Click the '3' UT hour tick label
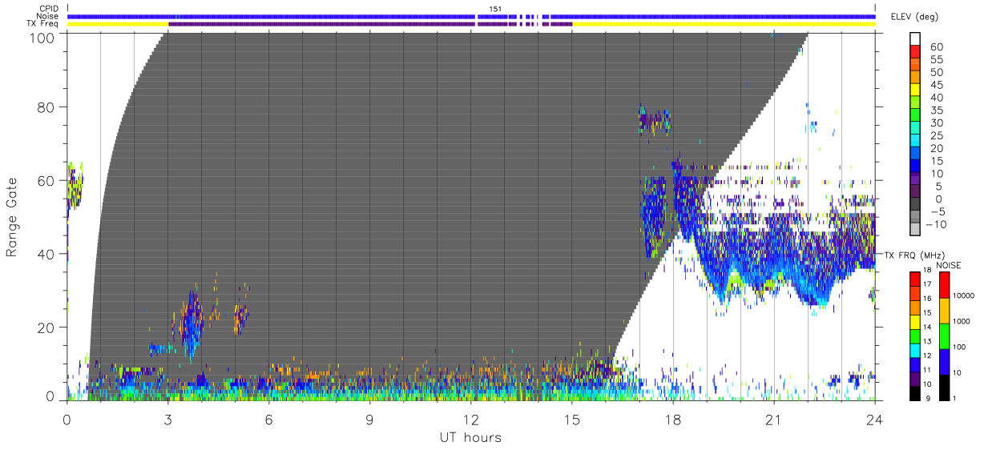This screenshot has width=984, height=454. click(x=167, y=420)
